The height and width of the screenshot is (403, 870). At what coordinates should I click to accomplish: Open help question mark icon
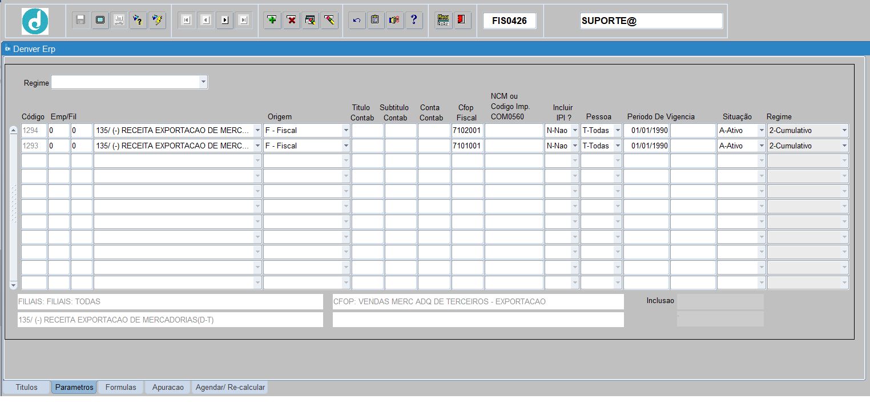point(413,20)
